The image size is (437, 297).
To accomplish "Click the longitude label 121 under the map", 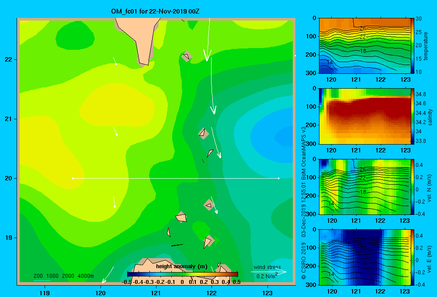I will 156,293.
